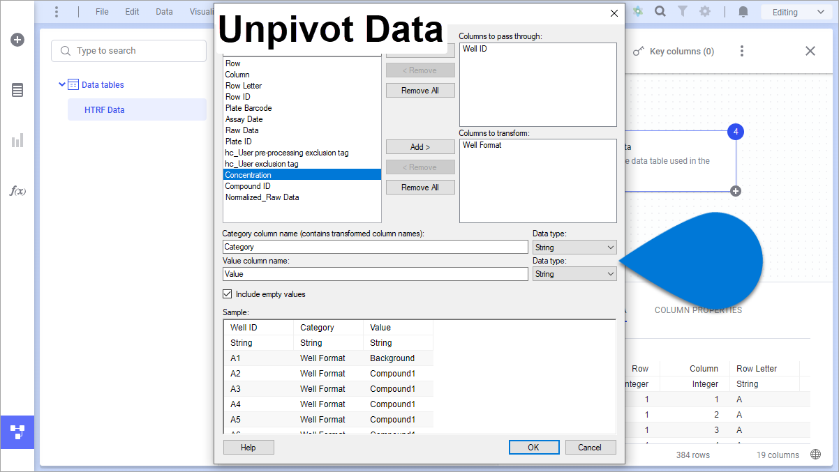The height and width of the screenshot is (472, 839).
Task: Toggle Include empty values checkbox
Action: (x=227, y=294)
